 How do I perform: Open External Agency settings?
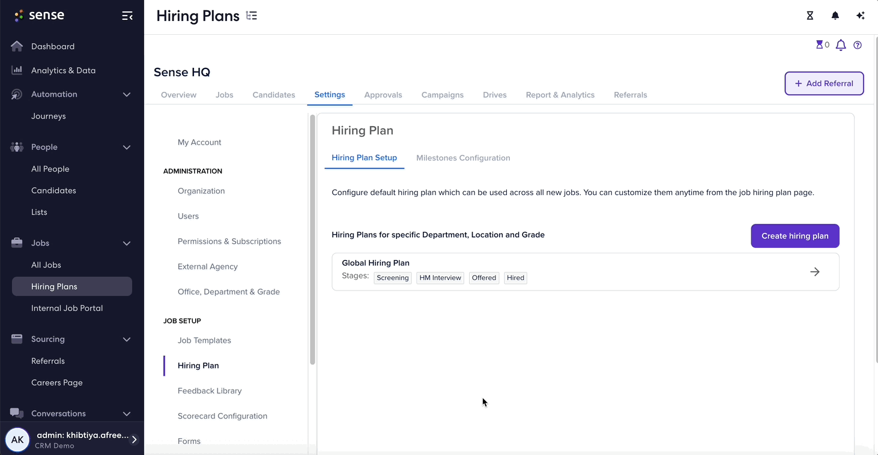tap(208, 267)
